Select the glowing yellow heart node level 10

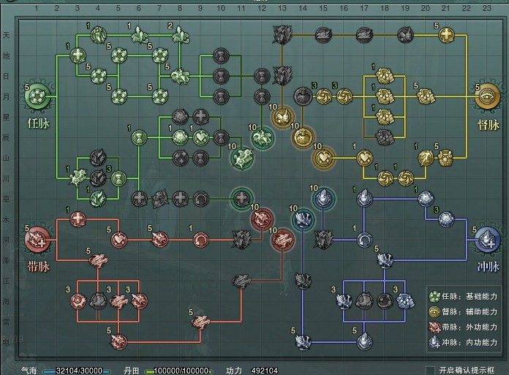[322, 156]
